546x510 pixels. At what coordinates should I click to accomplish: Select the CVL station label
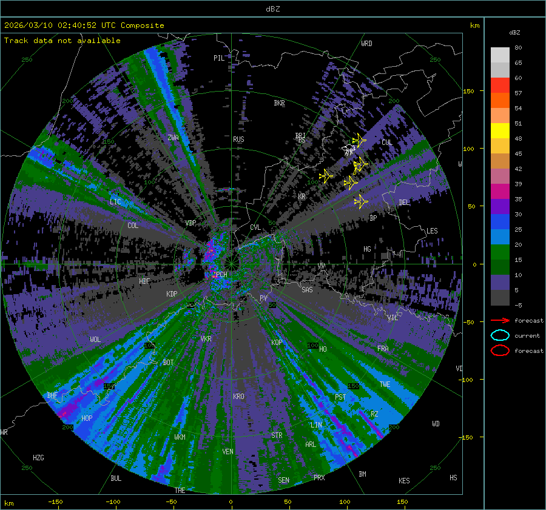click(255, 227)
